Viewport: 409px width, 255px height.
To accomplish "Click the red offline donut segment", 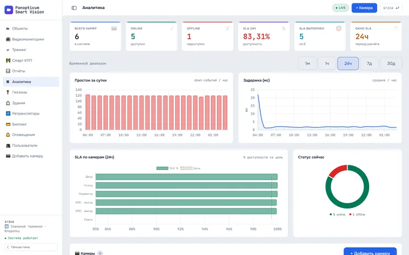I will [x=337, y=171].
